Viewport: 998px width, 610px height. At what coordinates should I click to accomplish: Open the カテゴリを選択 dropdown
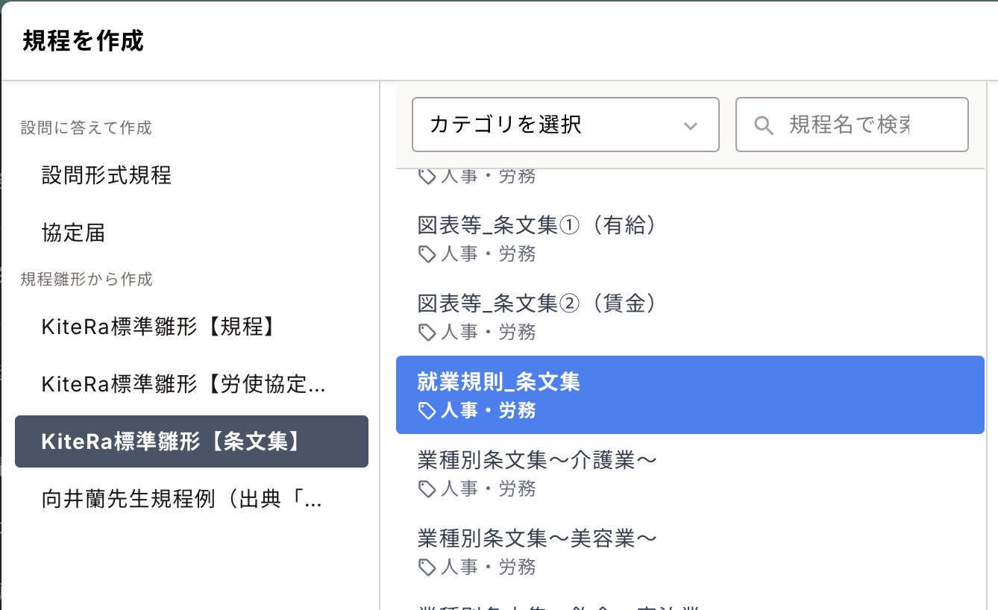tap(565, 125)
